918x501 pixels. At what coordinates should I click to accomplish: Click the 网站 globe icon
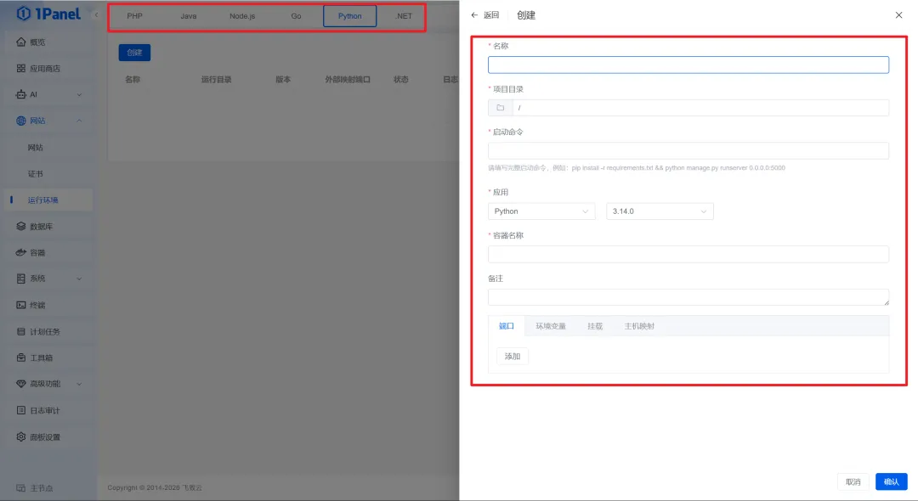click(21, 121)
